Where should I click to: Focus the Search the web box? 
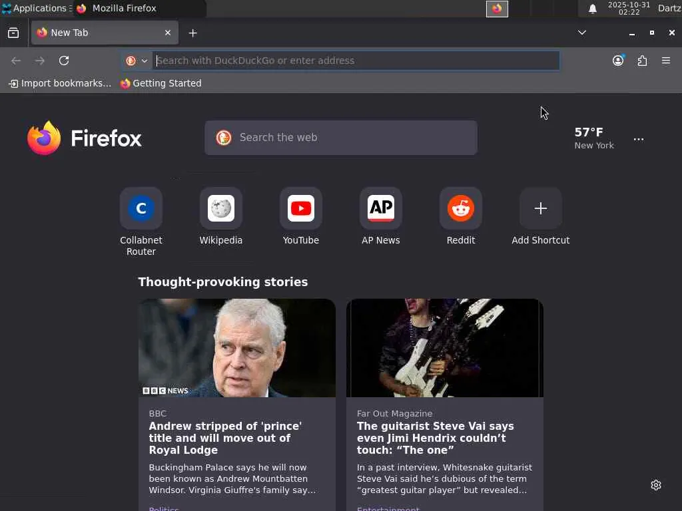pos(341,138)
